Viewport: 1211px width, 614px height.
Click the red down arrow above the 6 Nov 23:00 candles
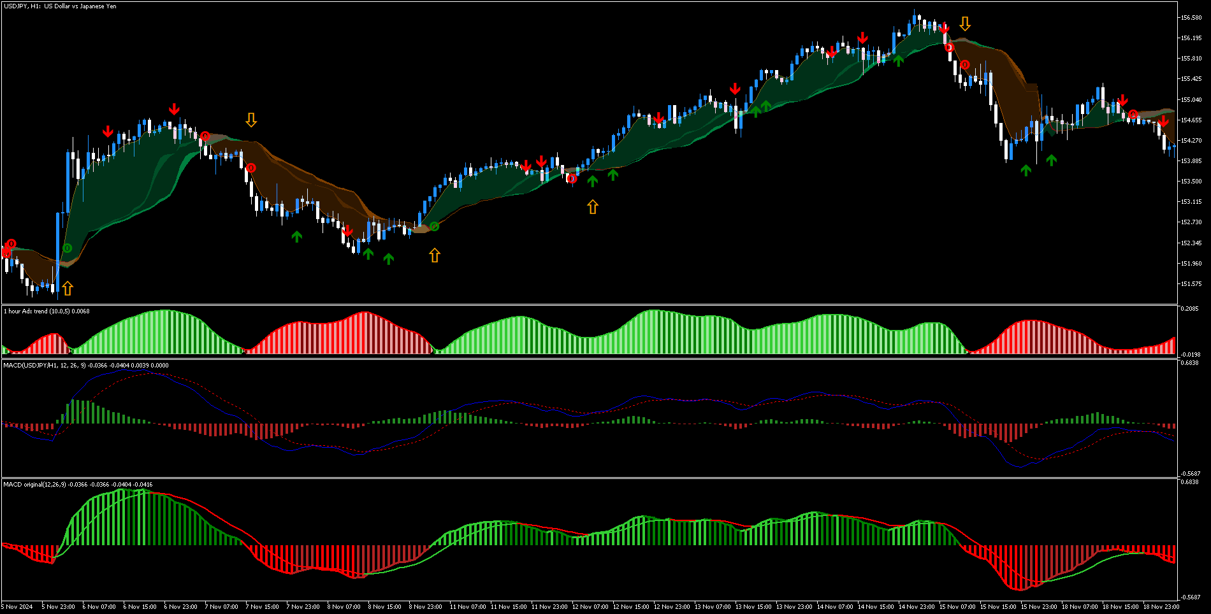point(174,110)
